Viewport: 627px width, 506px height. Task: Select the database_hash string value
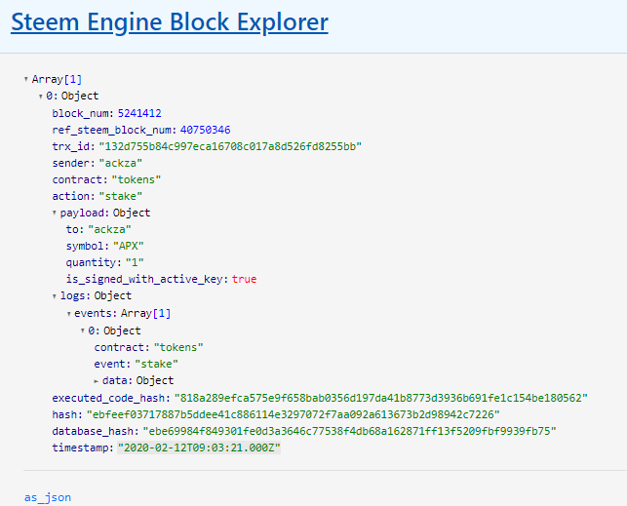click(x=350, y=431)
